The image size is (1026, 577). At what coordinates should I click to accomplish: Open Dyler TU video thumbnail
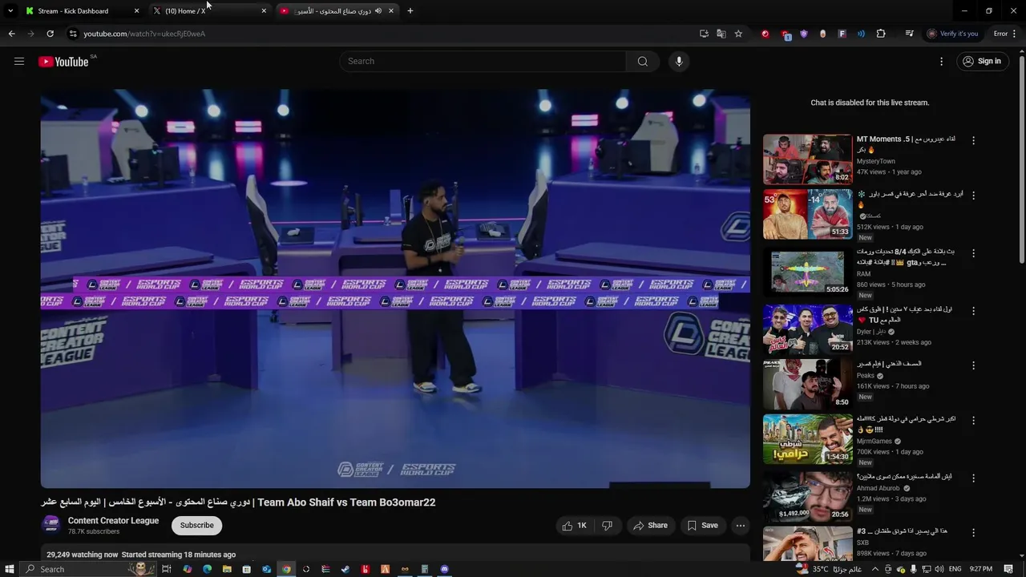click(x=807, y=329)
